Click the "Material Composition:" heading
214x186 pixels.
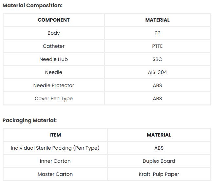coord(32,5)
